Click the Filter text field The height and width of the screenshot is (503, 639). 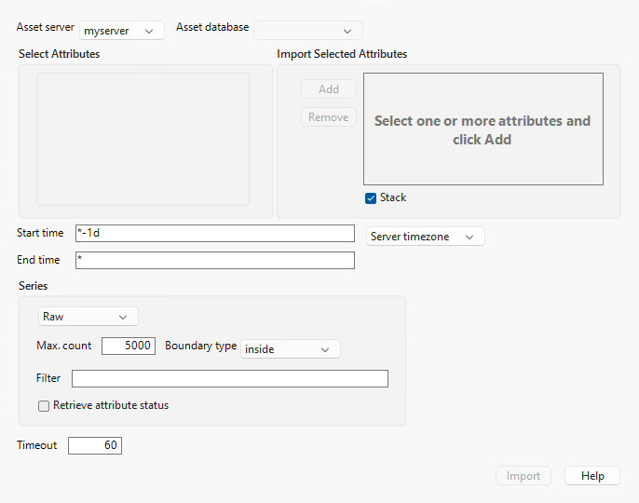tap(230, 379)
